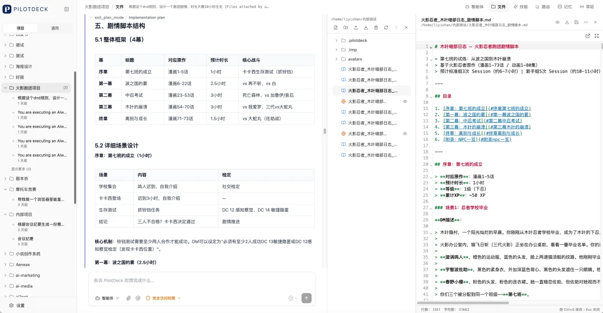Screen dimensions: 603x313
Task: Expand the .pilotdeck folder
Action: [x=337, y=40]
